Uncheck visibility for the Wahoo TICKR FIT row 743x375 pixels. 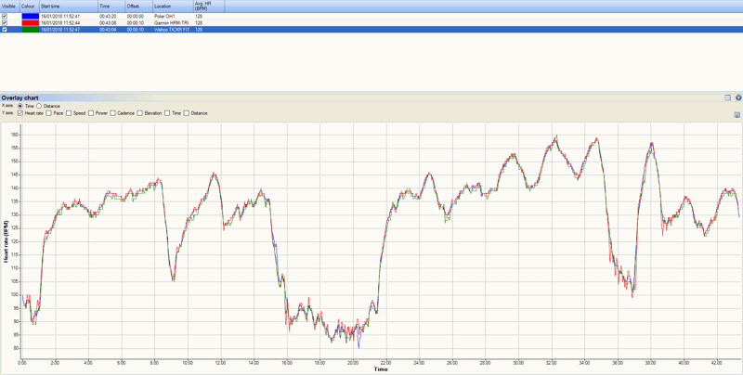[5, 30]
